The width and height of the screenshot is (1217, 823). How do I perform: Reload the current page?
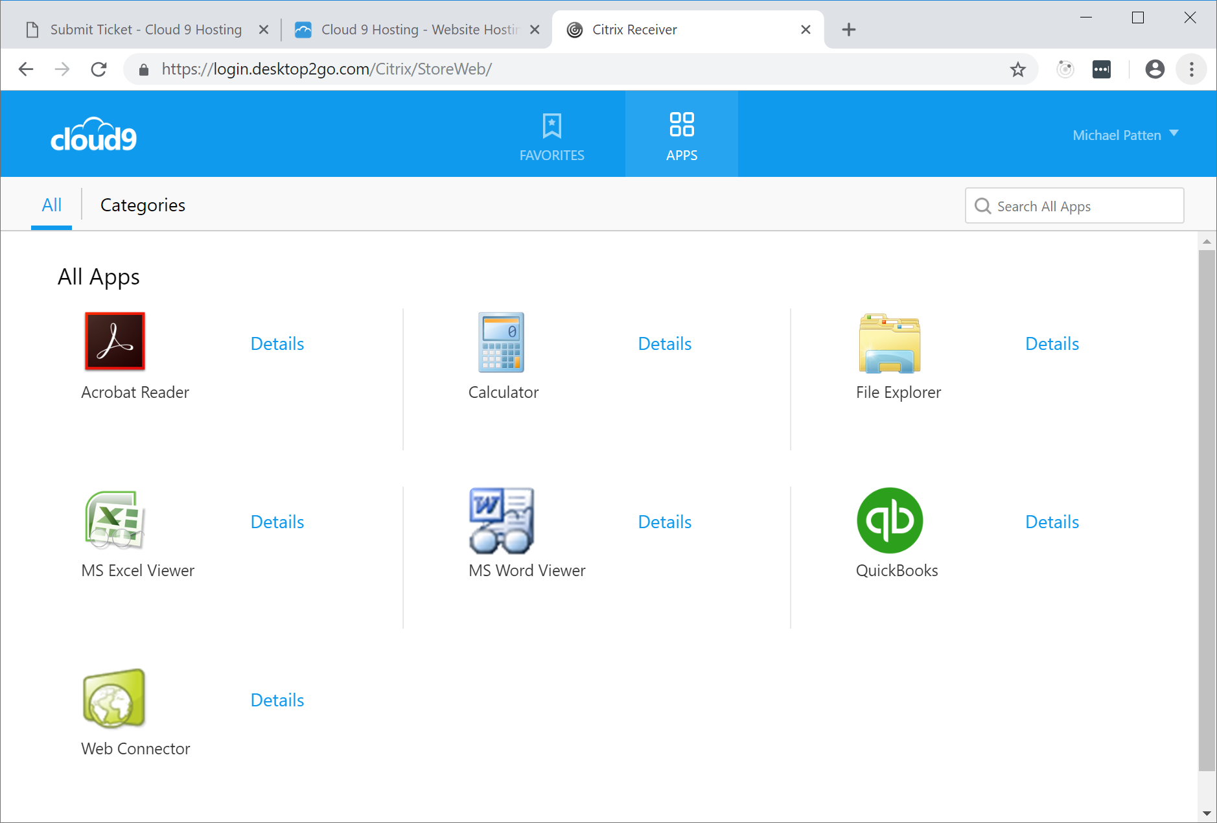(x=99, y=69)
